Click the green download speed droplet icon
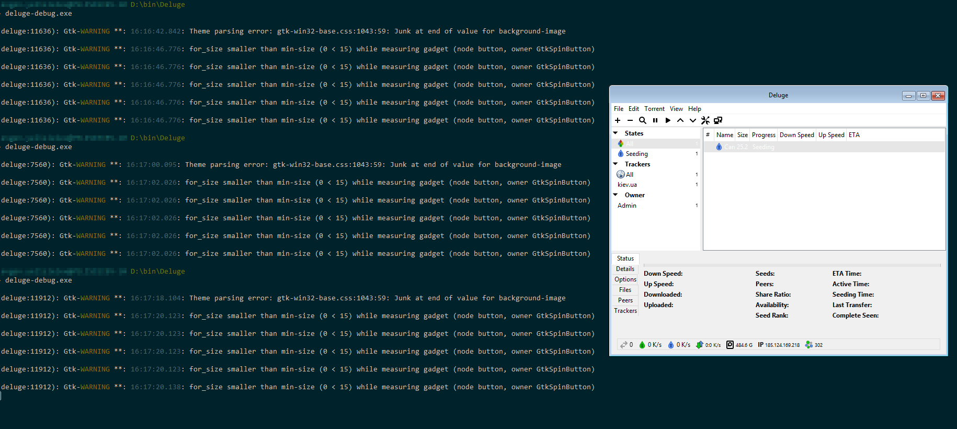 642,345
